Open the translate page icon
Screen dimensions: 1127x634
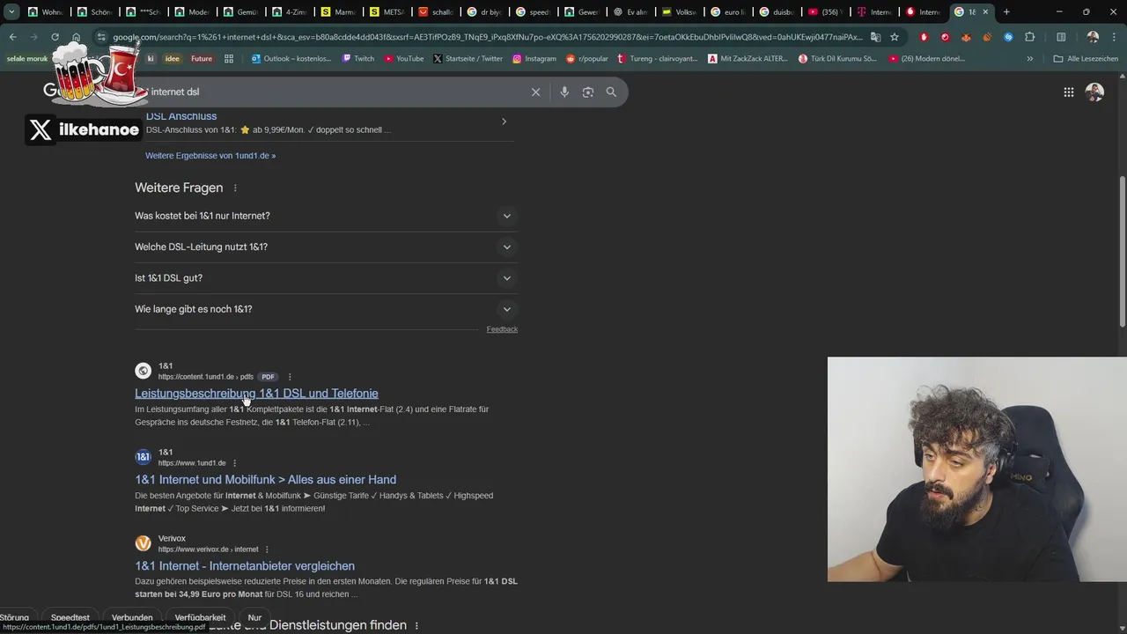click(875, 37)
